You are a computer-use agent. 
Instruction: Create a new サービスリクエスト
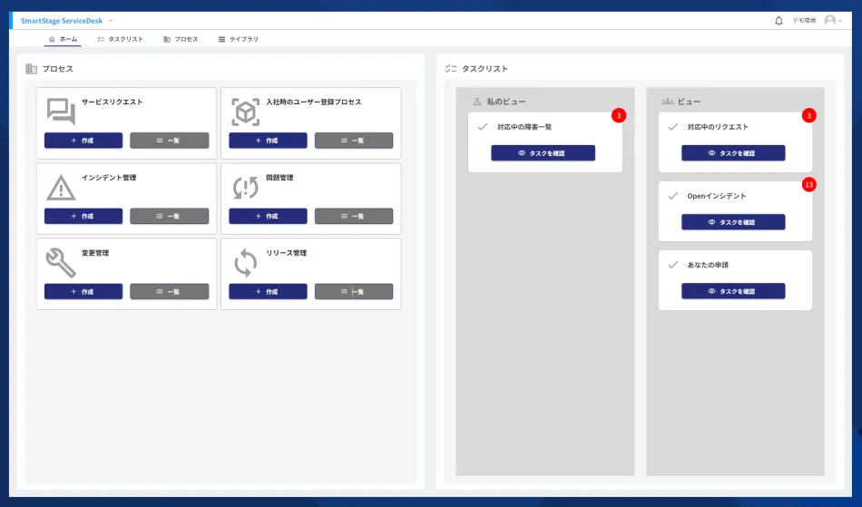point(83,141)
